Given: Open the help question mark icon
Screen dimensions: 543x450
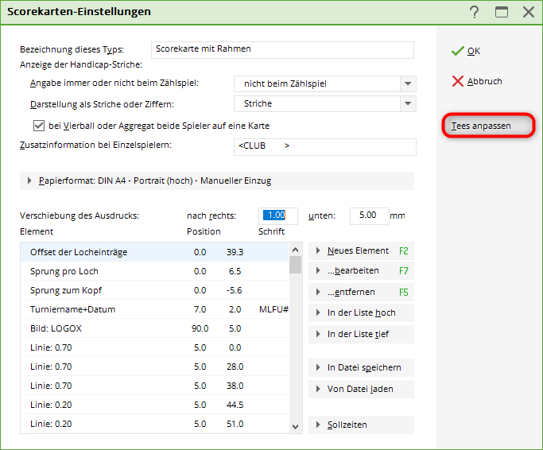Looking at the screenshot, I should pyautogui.click(x=475, y=12).
